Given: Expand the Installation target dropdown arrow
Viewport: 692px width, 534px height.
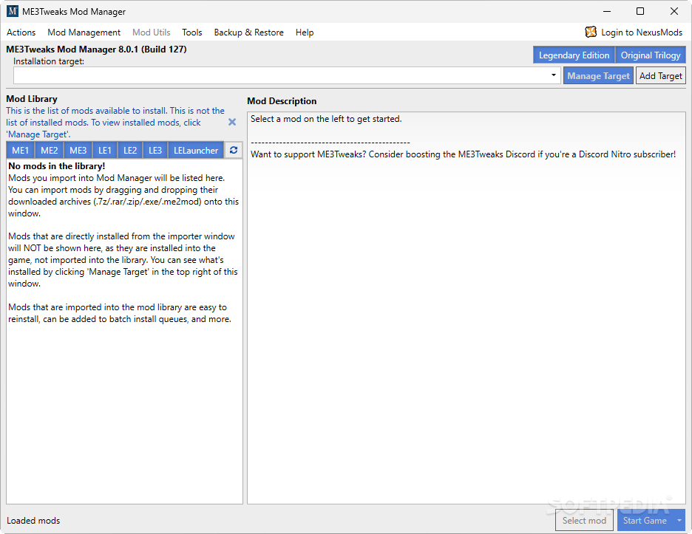Looking at the screenshot, I should click(x=554, y=75).
